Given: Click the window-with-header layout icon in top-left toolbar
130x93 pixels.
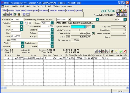Looking at the screenshot, I should pos(24,14).
